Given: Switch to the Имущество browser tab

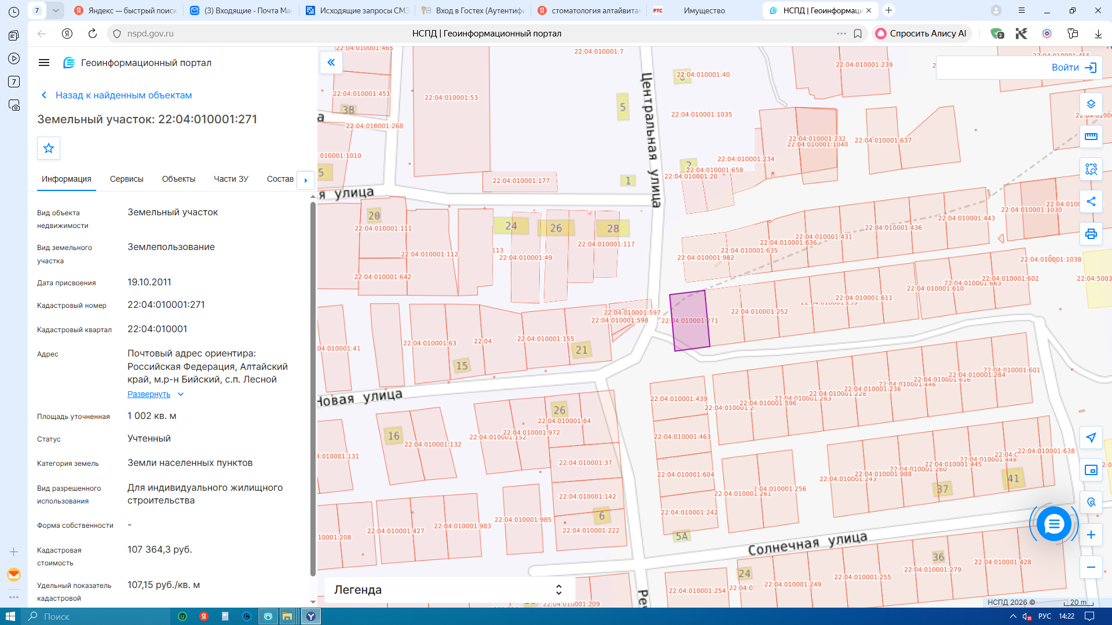Looking at the screenshot, I should 704,10.
